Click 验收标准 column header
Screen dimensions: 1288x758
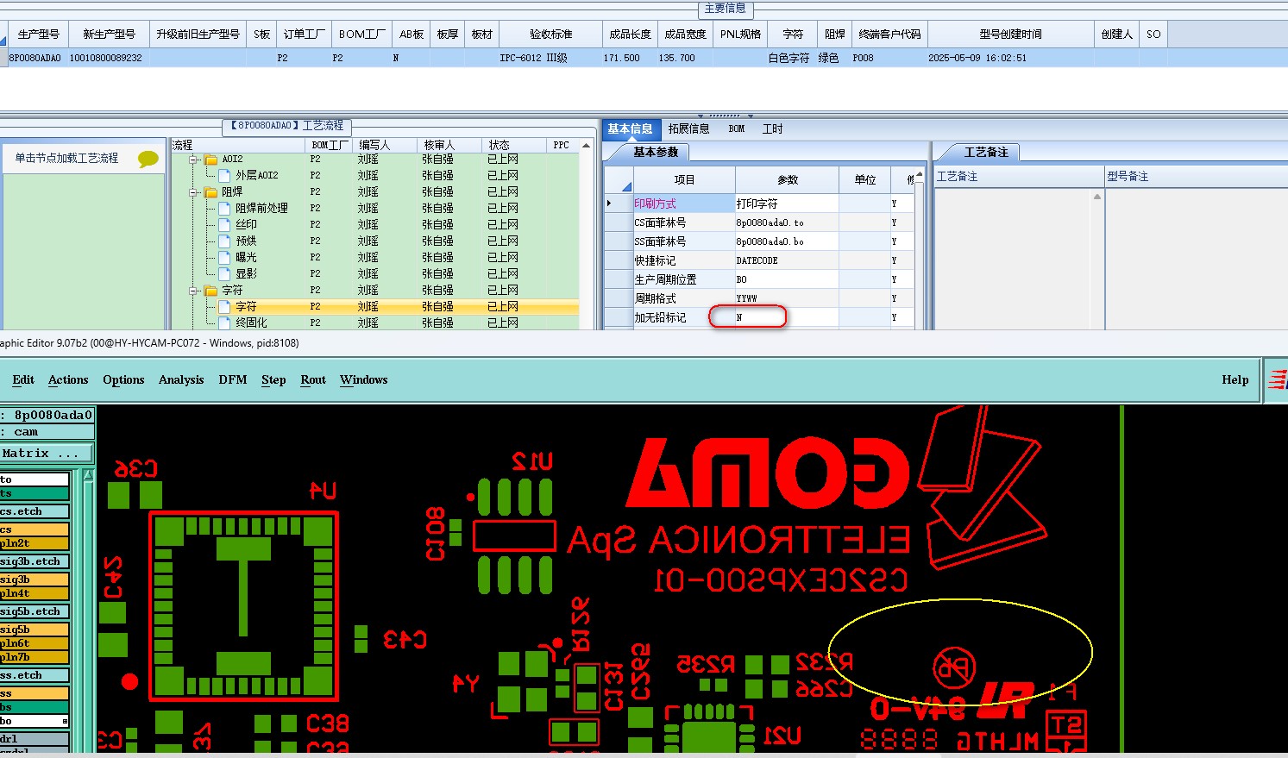click(x=550, y=34)
